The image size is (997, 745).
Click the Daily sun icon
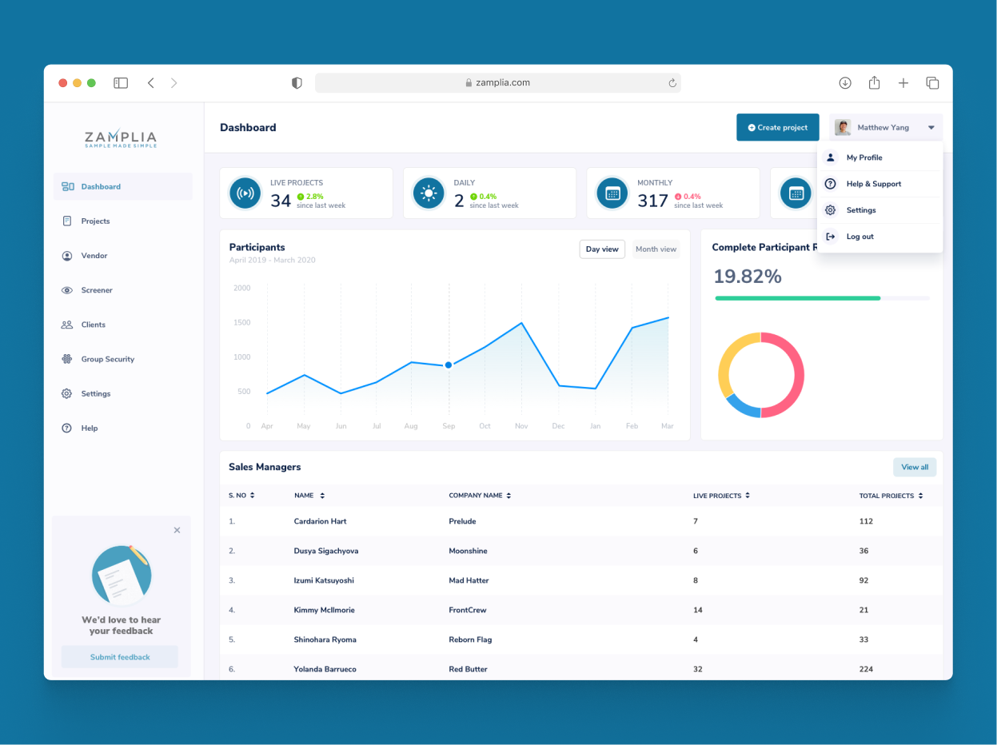pyautogui.click(x=429, y=193)
